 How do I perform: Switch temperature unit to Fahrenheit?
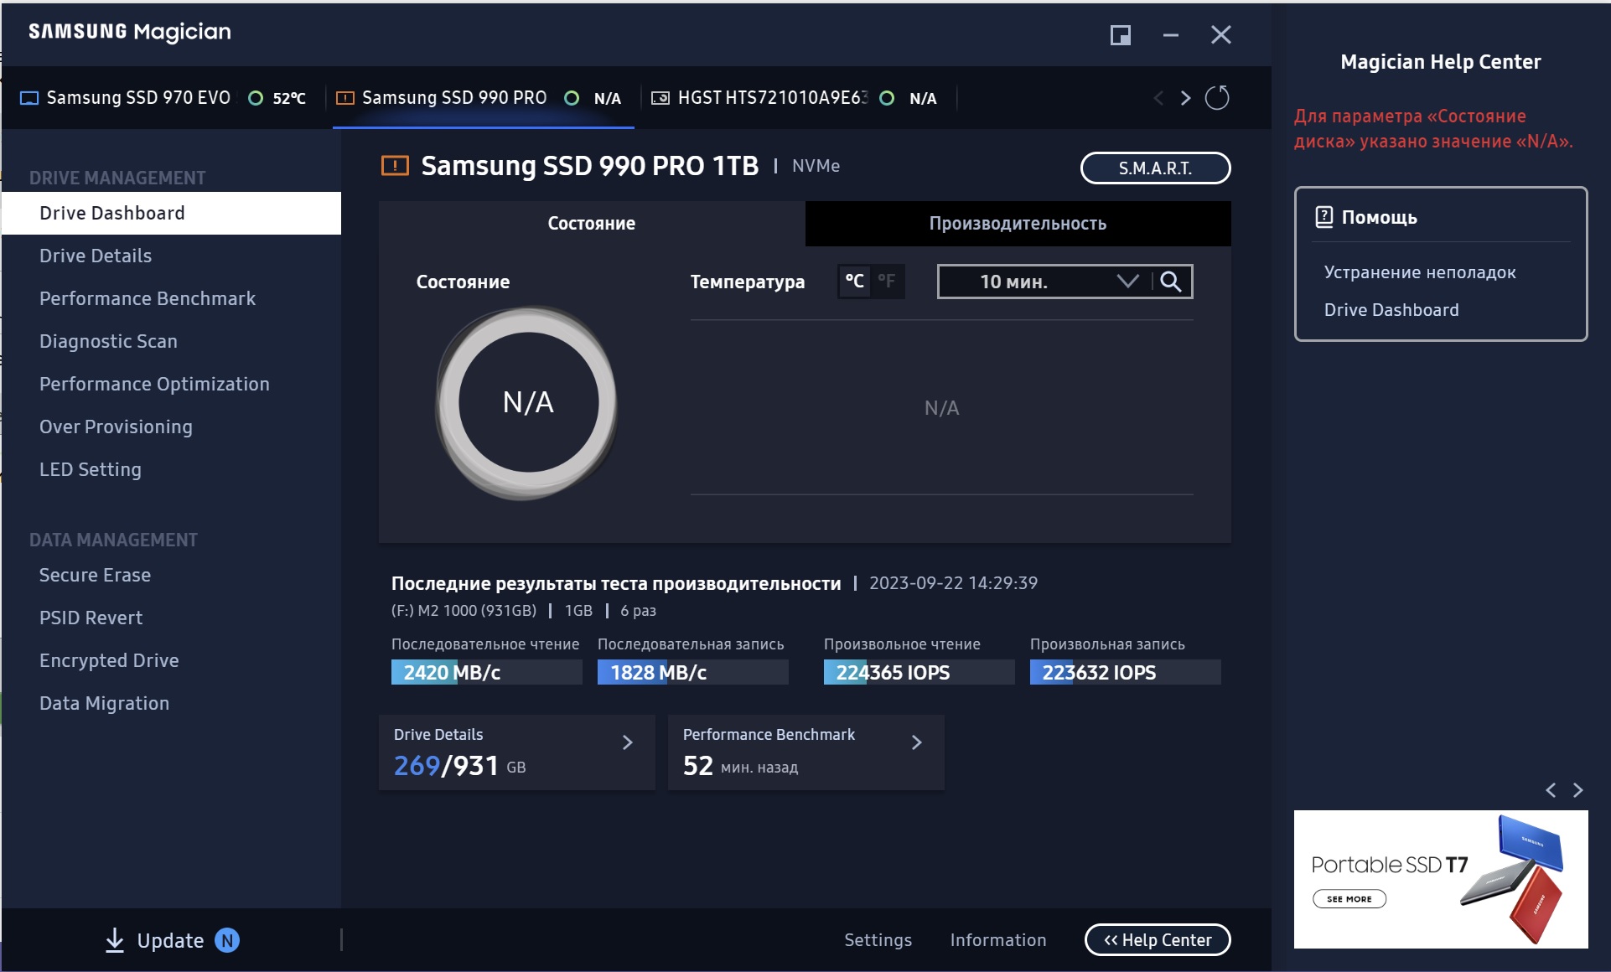point(887,282)
